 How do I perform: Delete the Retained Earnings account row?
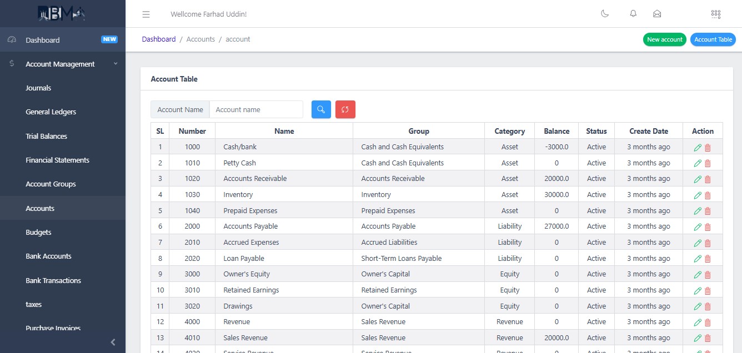[708, 291]
